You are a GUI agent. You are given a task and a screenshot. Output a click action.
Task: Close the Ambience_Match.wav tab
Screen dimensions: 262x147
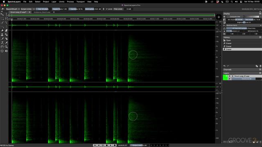[x=54, y=12]
